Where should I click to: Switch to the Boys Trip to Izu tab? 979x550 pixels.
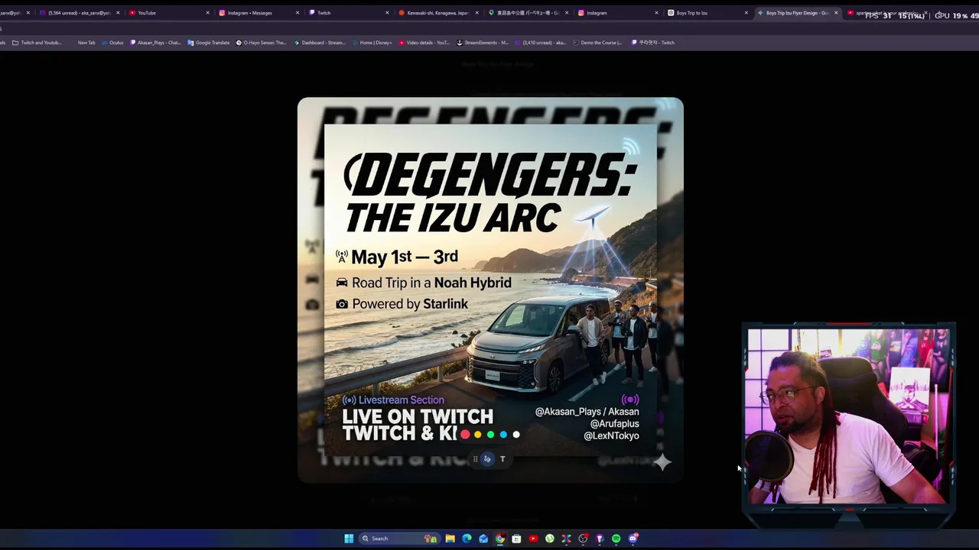pyautogui.click(x=707, y=13)
